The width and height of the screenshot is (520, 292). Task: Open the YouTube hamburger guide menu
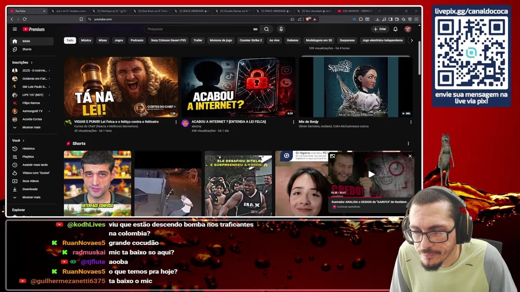(x=15, y=29)
